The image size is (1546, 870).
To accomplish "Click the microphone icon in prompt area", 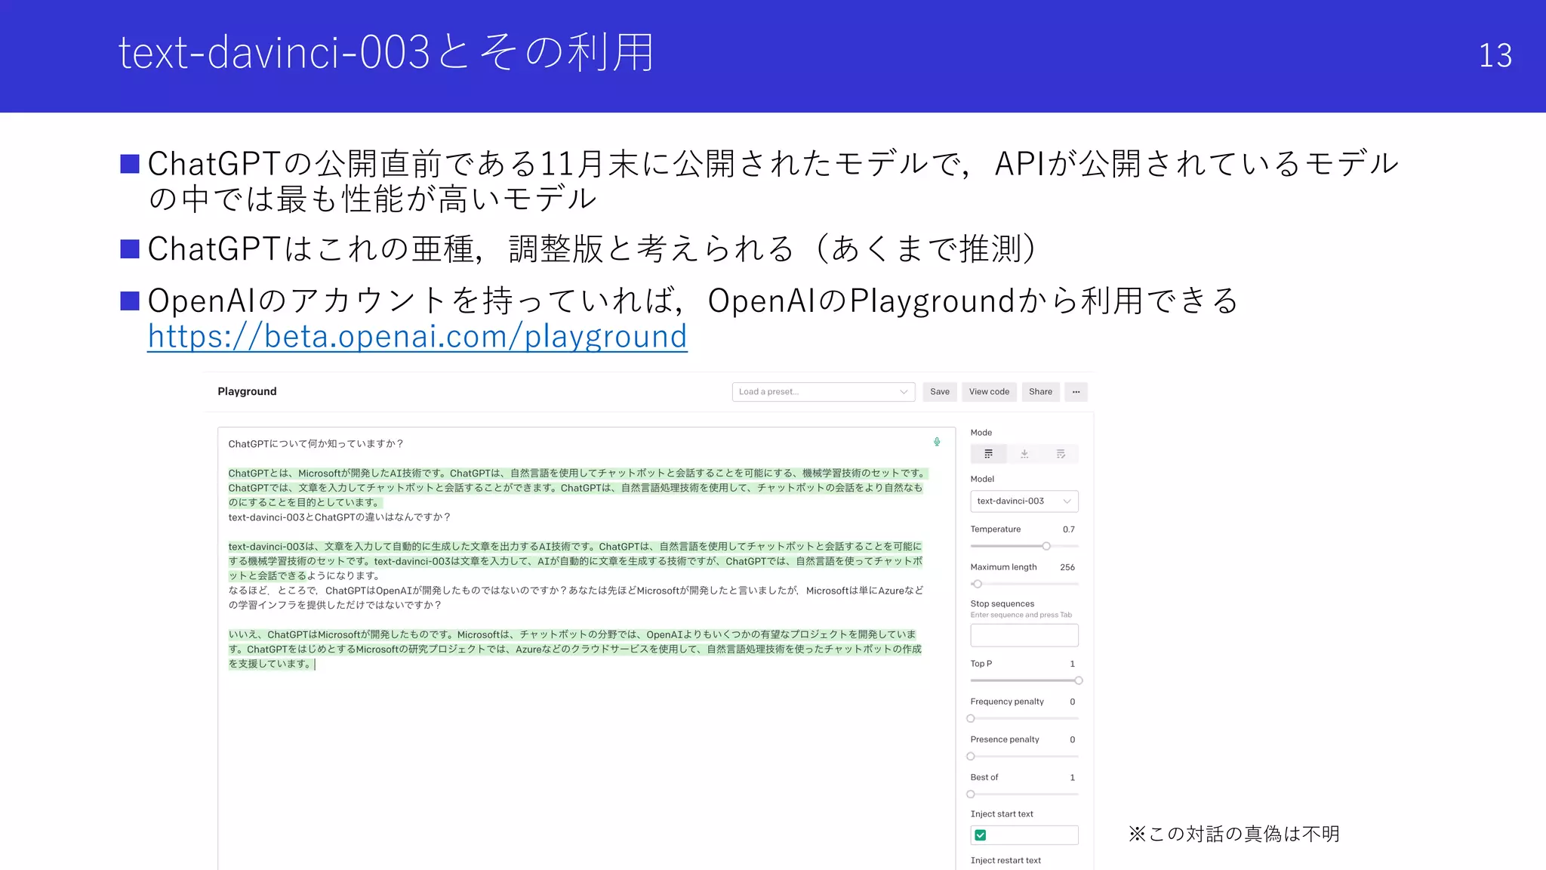I will (937, 442).
